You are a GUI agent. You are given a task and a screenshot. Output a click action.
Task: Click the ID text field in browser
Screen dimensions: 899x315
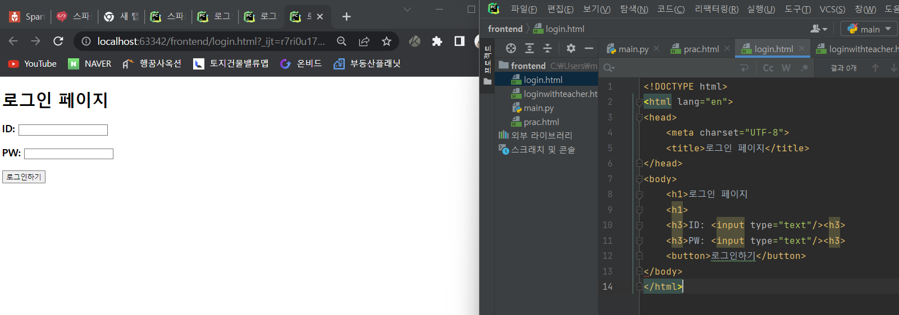point(63,130)
